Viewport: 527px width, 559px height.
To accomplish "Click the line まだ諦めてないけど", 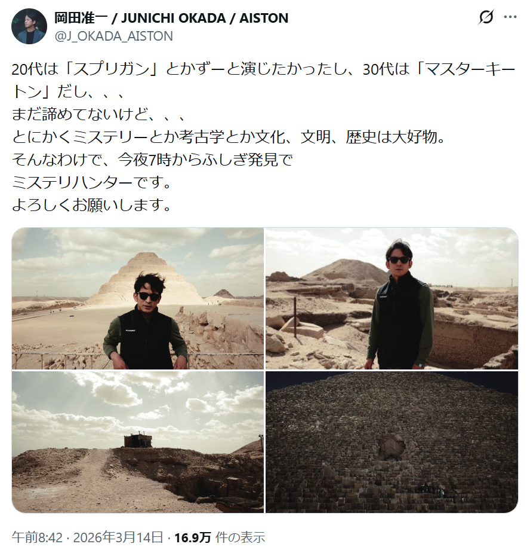I will pos(98,114).
